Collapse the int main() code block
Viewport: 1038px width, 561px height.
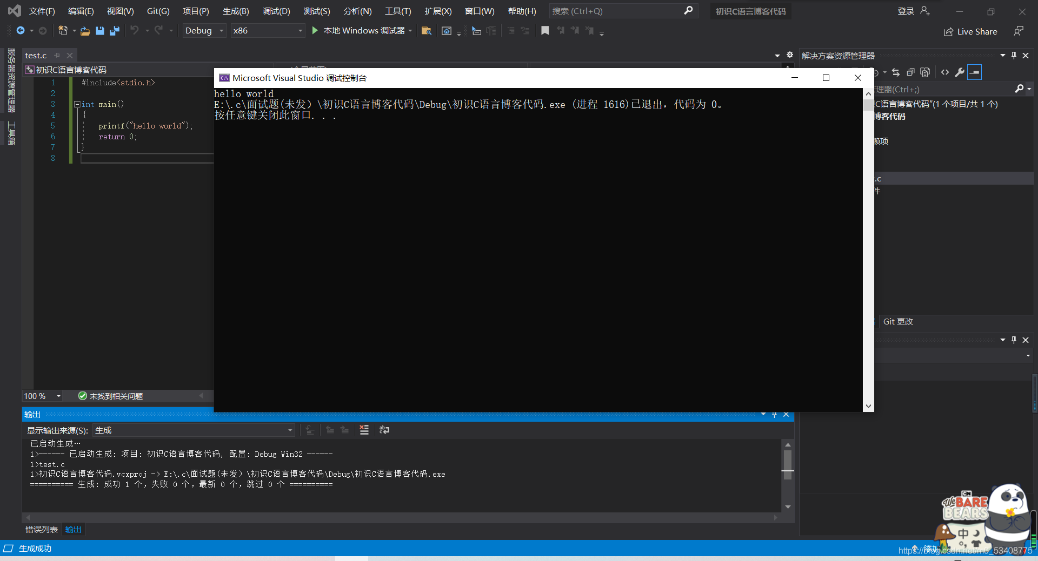point(77,104)
